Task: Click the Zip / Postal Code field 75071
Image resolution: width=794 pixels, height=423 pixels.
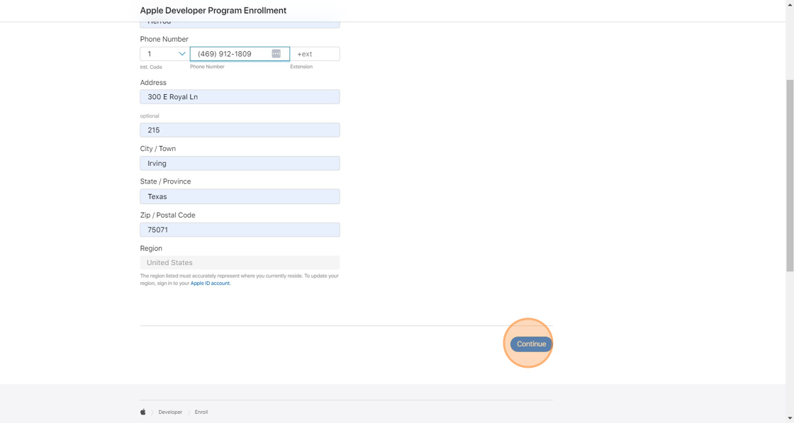Action: tap(240, 230)
